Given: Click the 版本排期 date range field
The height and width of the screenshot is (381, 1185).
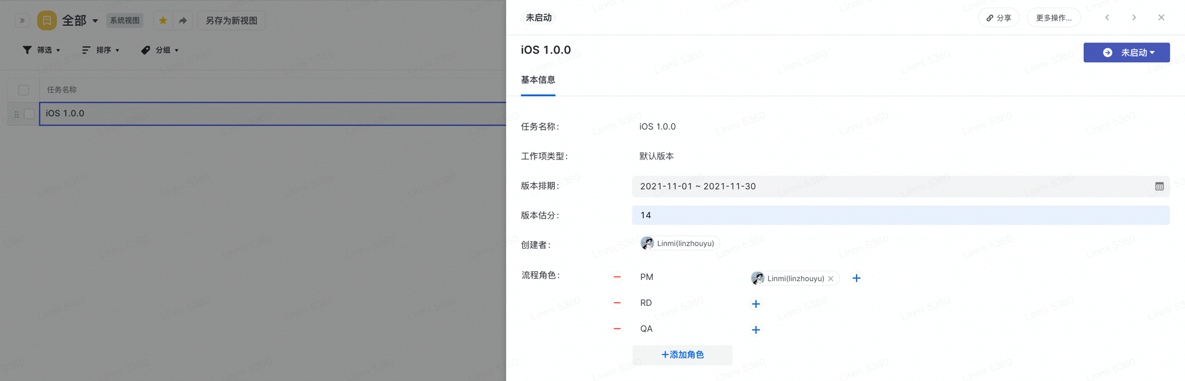Looking at the screenshot, I should [900, 186].
